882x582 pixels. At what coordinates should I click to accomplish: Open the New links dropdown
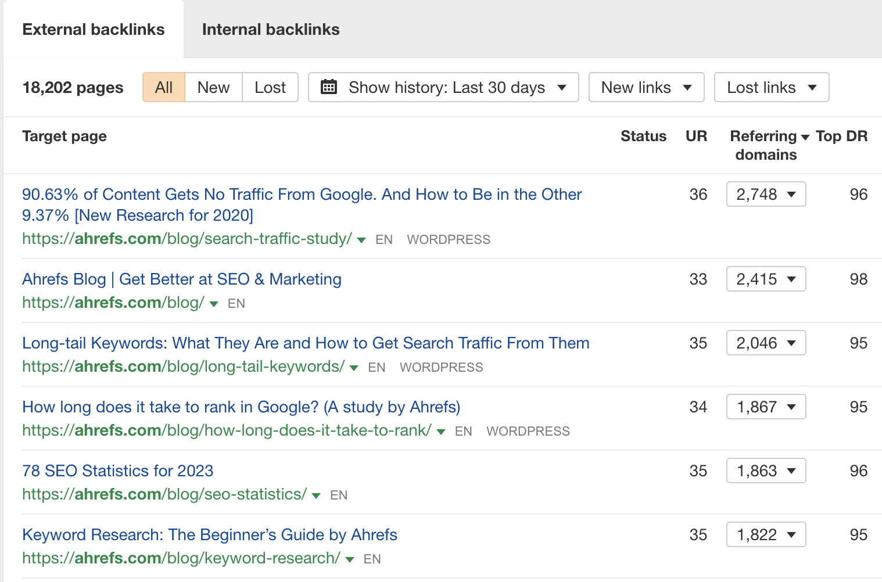[x=646, y=87]
